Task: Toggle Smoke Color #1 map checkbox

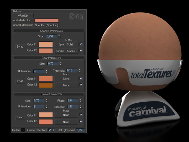Action: pyautogui.click(x=81, y=114)
